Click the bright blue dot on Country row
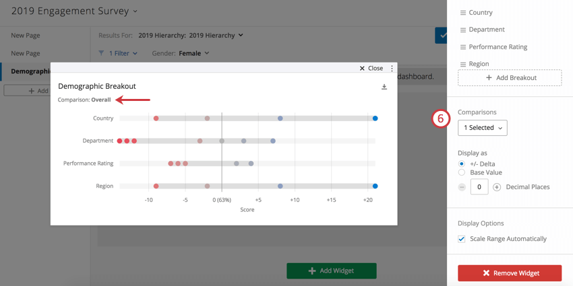The width and height of the screenshot is (573, 286). click(375, 118)
